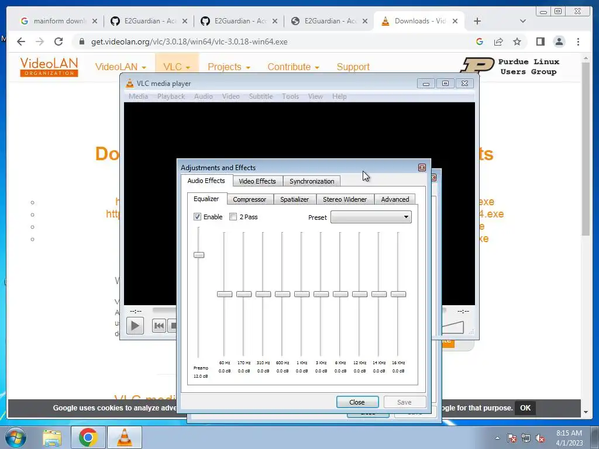The height and width of the screenshot is (449, 599).
Task: Toggle the Chrome side panel icon
Action: tap(540, 42)
